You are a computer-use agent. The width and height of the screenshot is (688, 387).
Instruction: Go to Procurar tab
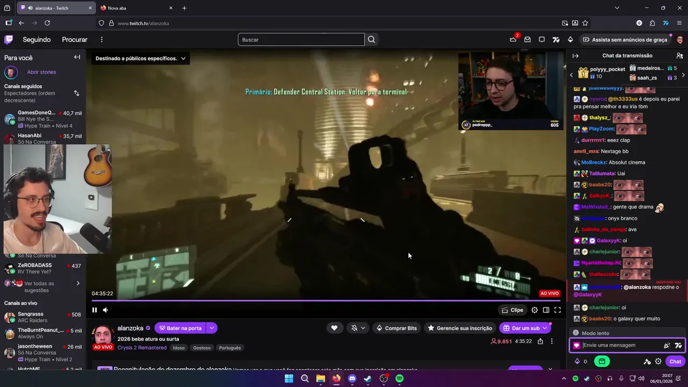coord(75,39)
